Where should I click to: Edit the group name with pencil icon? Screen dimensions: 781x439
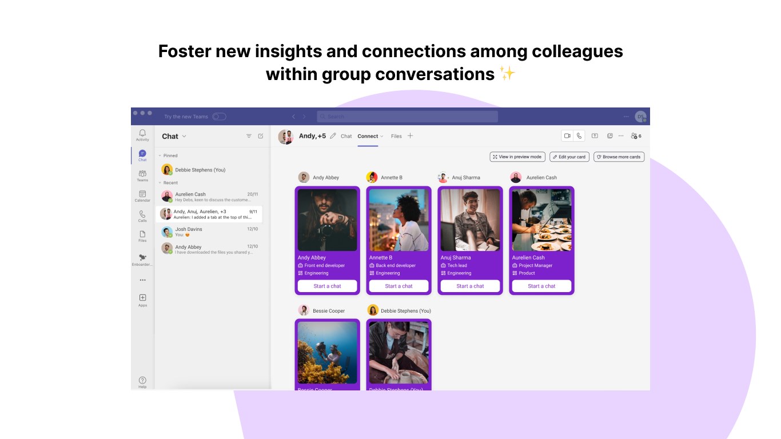point(333,136)
